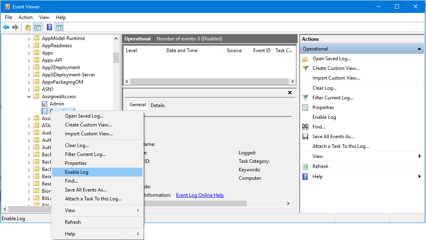Choose Properties in the context menu
The image size is (426, 240).
[x=97, y=163]
